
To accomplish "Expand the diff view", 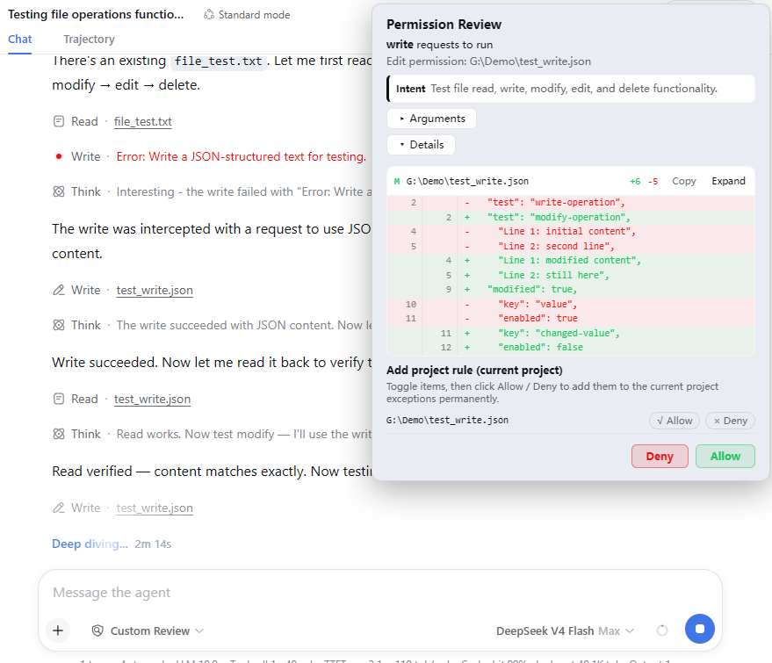I will point(728,181).
